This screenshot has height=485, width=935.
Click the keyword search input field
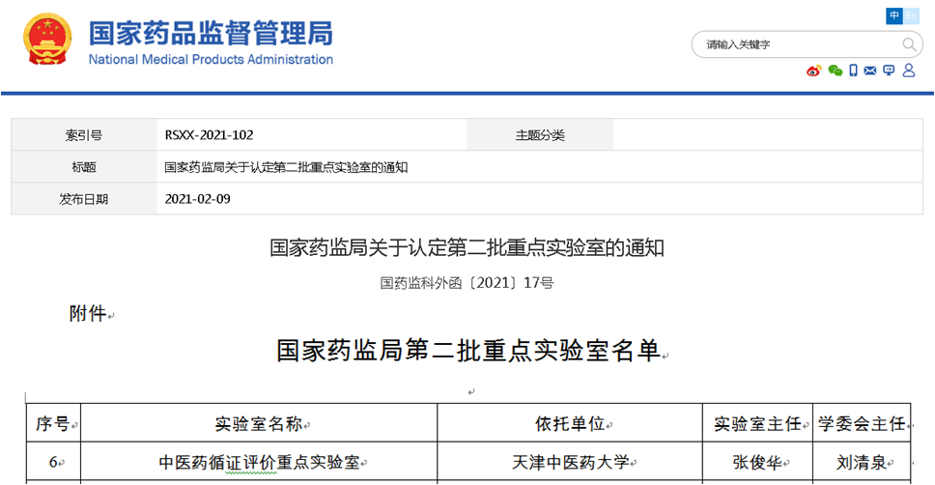click(797, 44)
